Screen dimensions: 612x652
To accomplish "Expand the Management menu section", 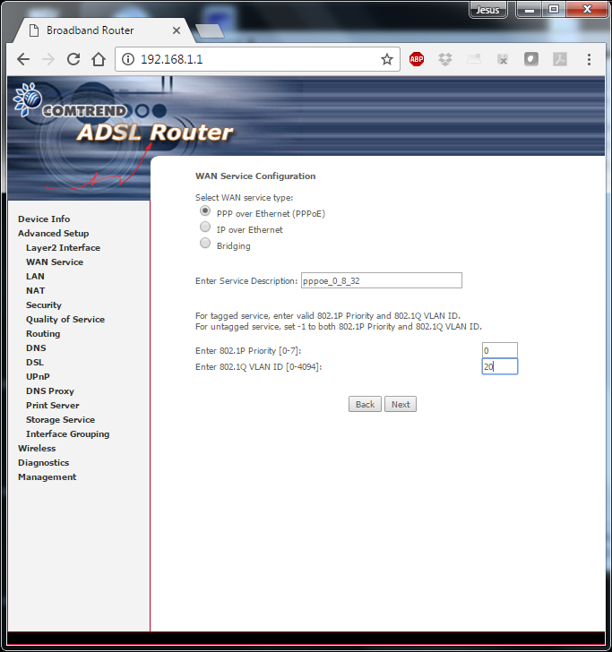I will 47,477.
